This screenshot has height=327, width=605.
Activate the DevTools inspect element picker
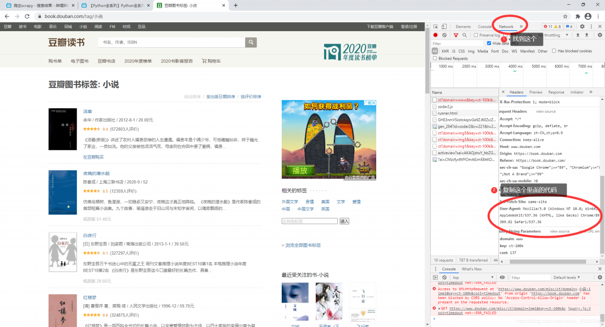[436, 26]
